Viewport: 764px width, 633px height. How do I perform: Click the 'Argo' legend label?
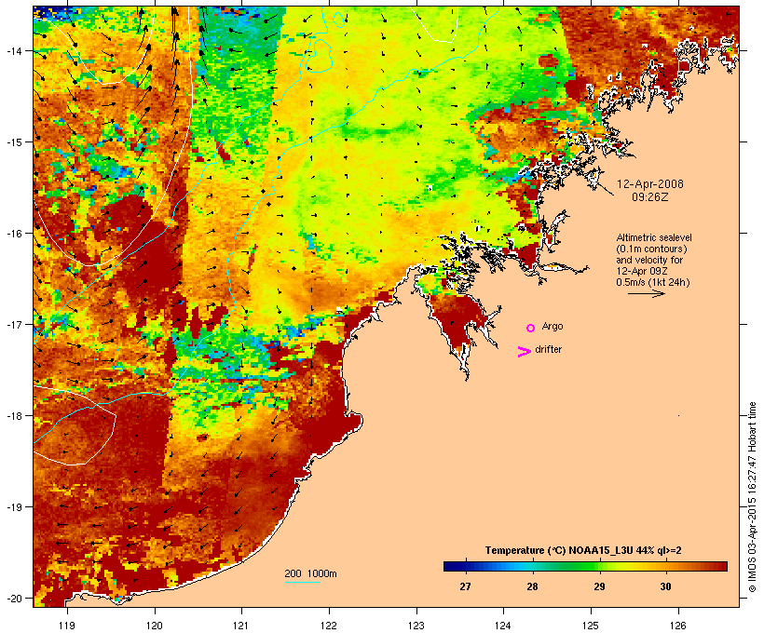tap(553, 326)
